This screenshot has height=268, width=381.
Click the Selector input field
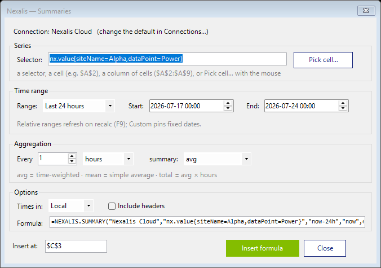click(167, 59)
